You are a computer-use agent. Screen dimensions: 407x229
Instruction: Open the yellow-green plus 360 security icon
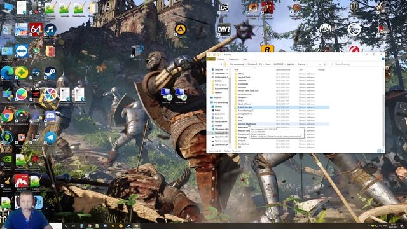pos(22,73)
